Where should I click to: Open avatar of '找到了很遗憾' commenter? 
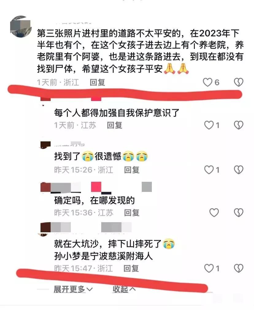click(46, 145)
